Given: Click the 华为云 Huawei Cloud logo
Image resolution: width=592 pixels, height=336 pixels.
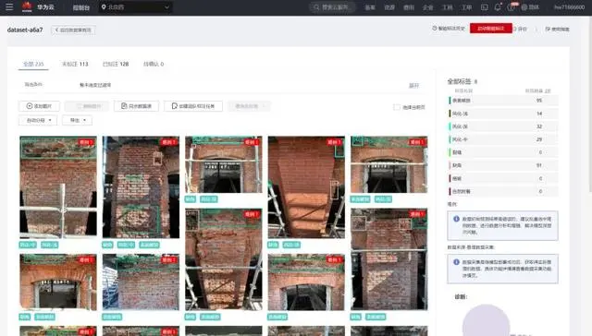Looking at the screenshot, I should [x=38, y=6].
